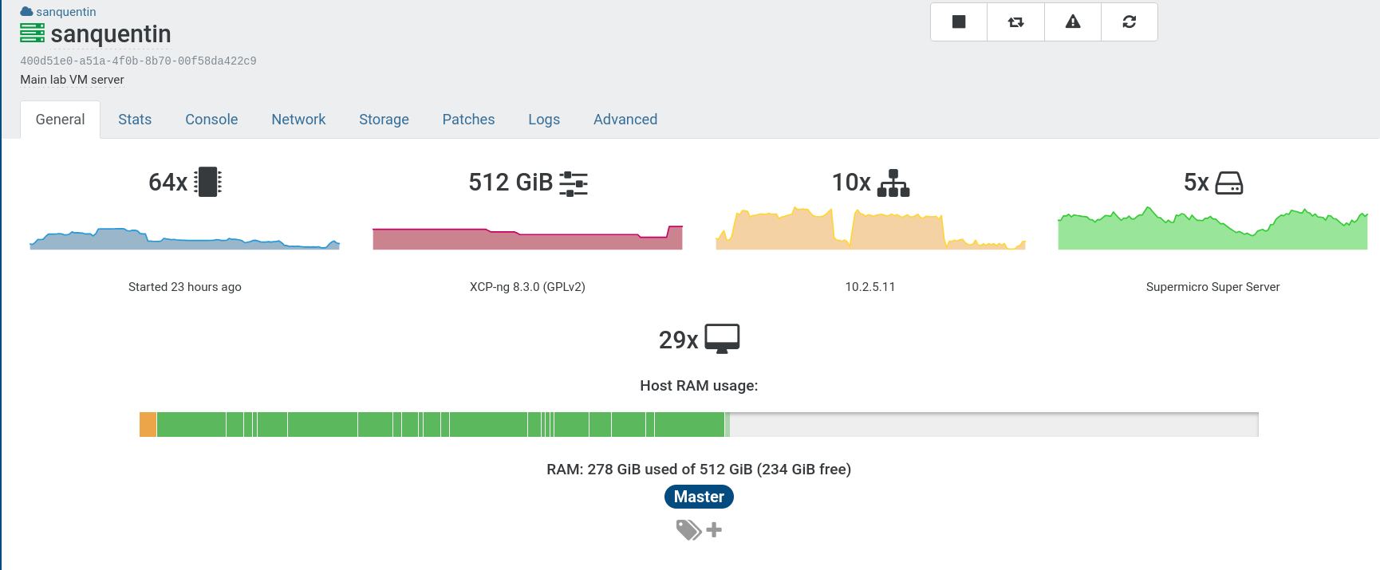Click the Master badge

(x=699, y=497)
